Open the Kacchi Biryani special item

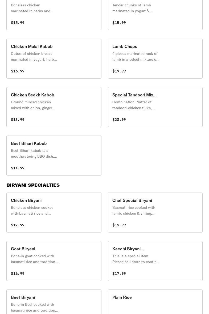(x=155, y=261)
